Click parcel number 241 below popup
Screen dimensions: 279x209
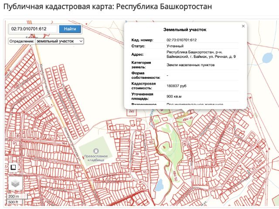click(132, 111)
